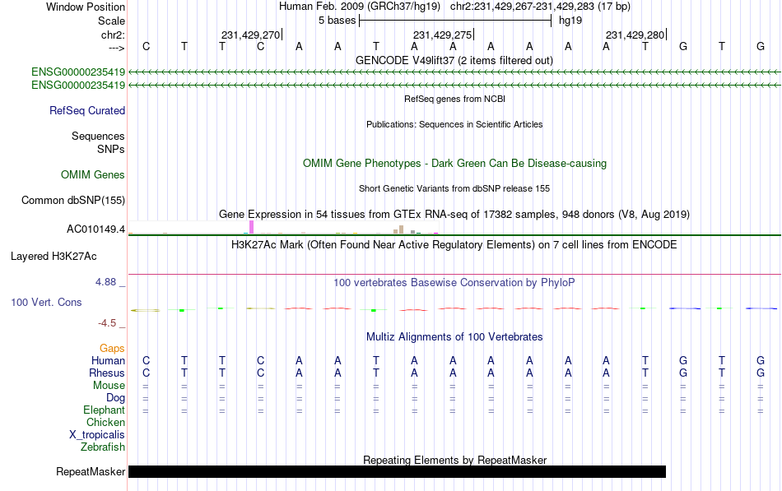Click the chr2:231,429,267-231,429,283 position text

[540, 7]
